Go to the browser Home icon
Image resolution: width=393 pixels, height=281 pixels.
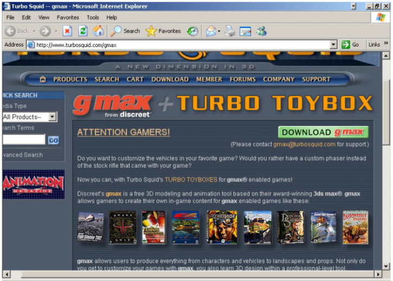(98, 31)
